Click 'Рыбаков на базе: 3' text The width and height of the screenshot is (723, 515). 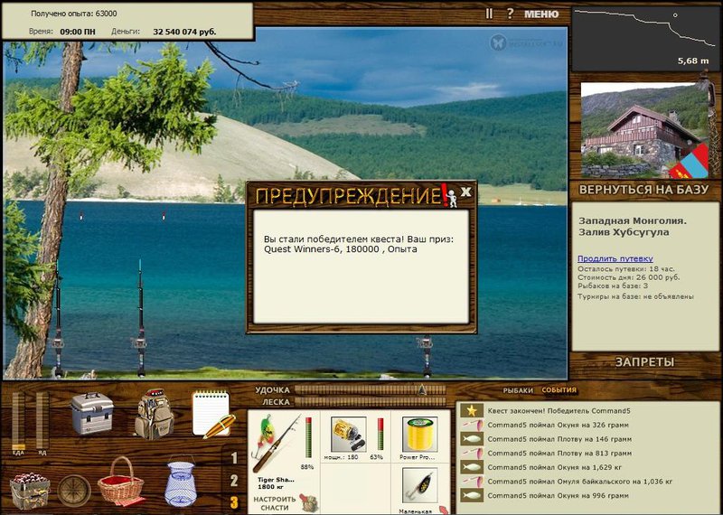point(613,286)
